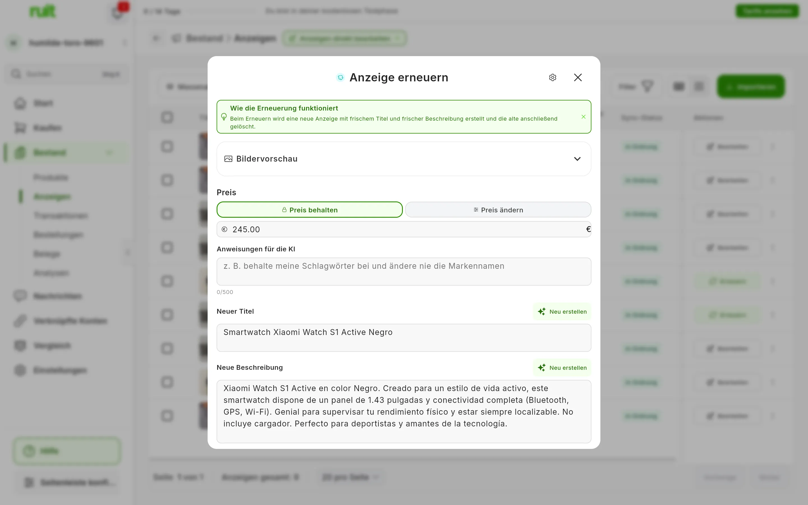Close the Anzeige erneuern dialog
This screenshot has width=808, height=505.
click(x=578, y=77)
